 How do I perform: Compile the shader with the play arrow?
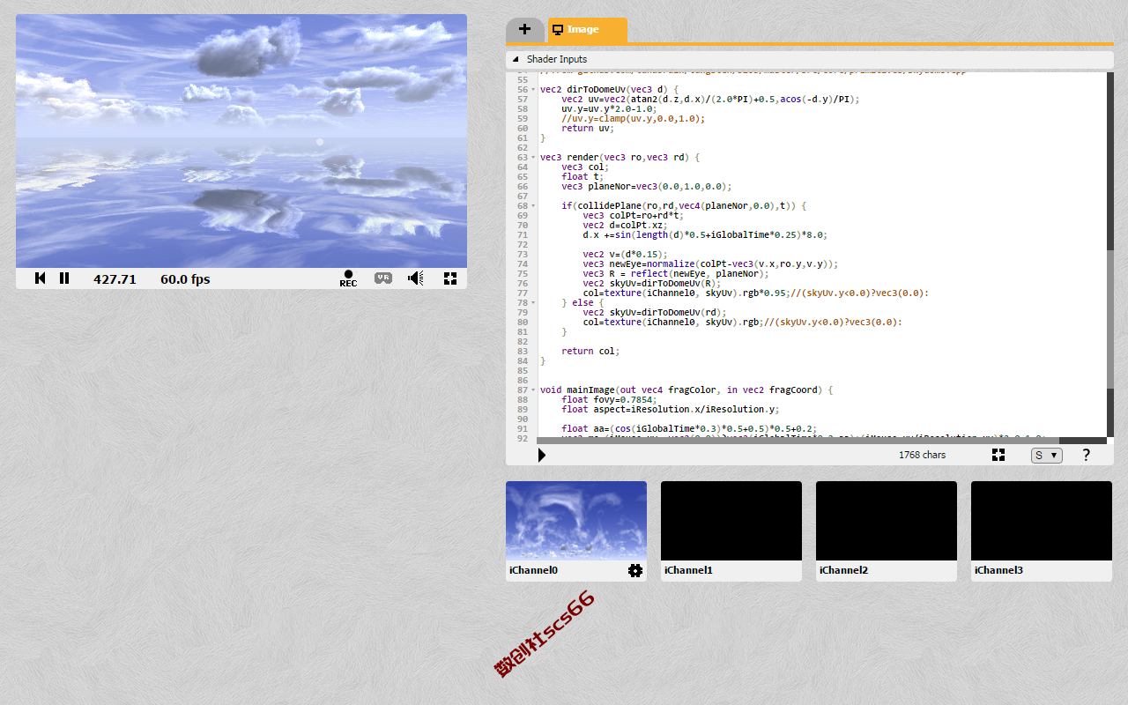pos(542,455)
